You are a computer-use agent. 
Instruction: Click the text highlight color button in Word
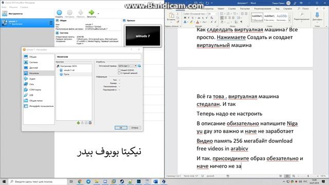pos(191,22)
